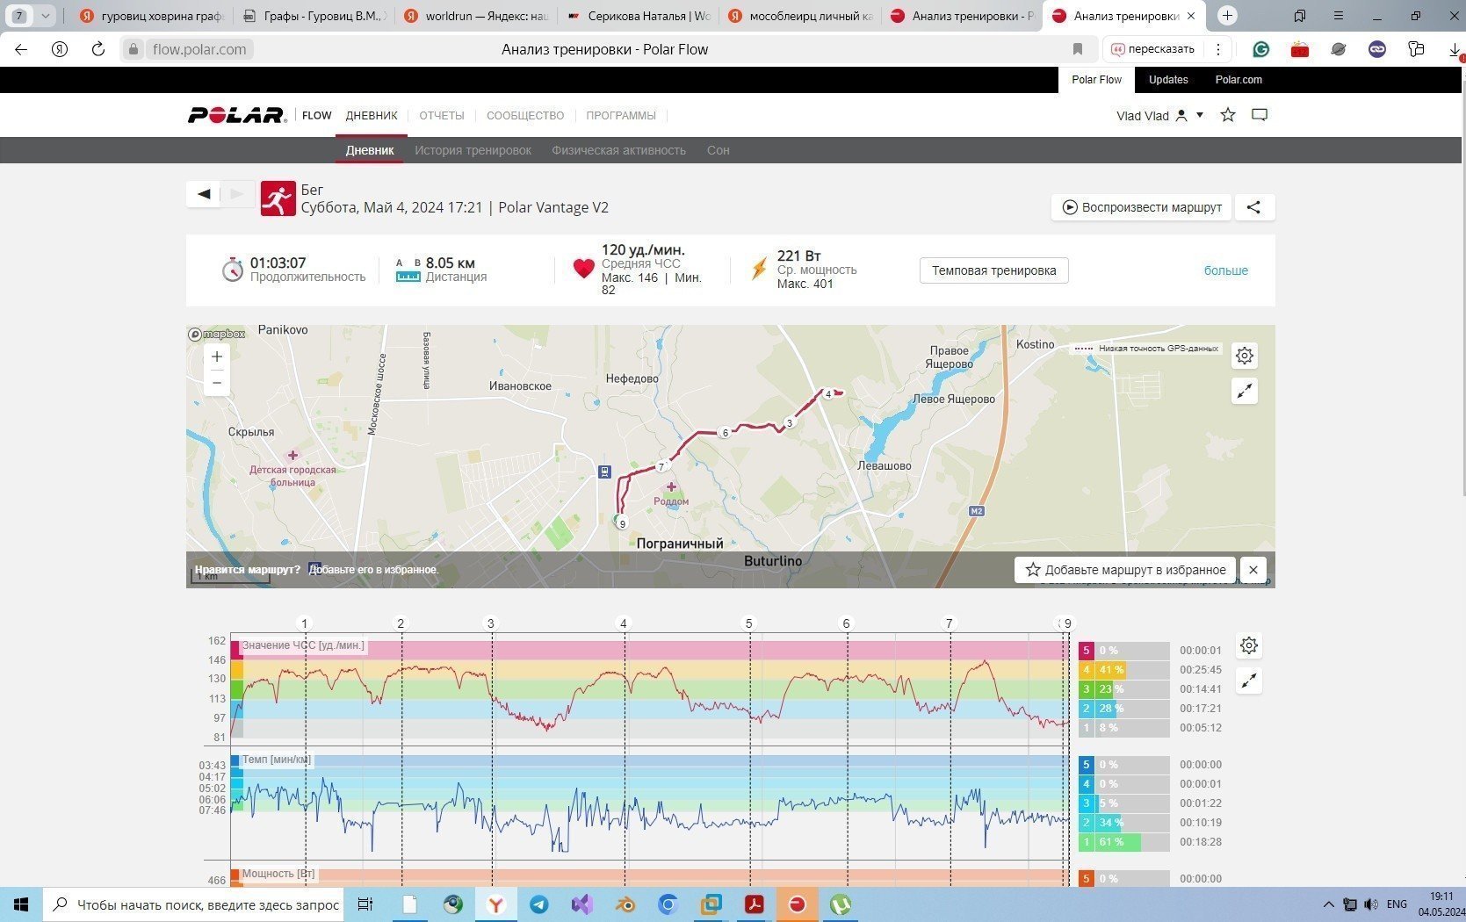The width and height of the screenshot is (1466, 922).
Task: Click the heart rate heart icon
Action: point(584,268)
